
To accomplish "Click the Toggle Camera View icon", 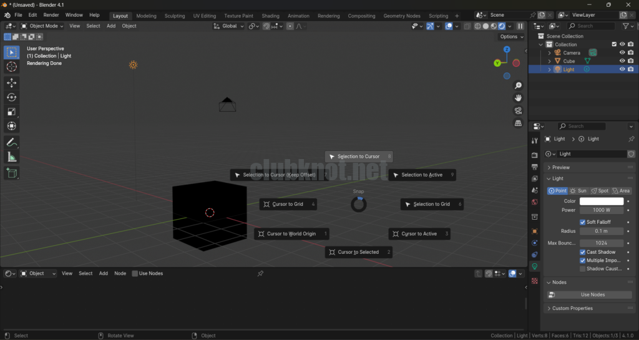I will pyautogui.click(x=518, y=110).
